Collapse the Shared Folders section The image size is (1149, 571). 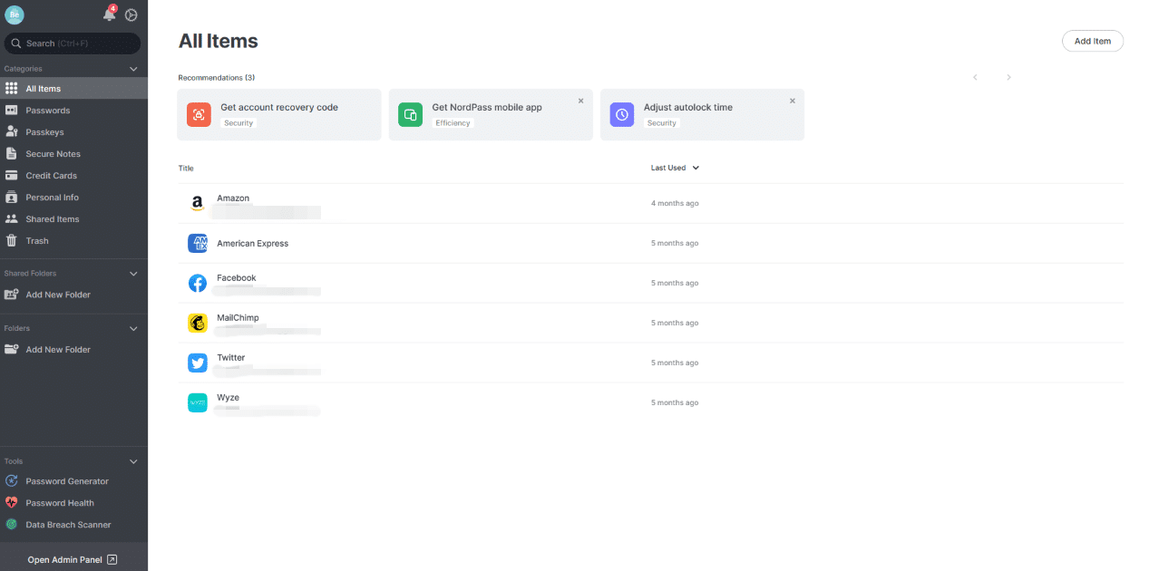(132, 273)
